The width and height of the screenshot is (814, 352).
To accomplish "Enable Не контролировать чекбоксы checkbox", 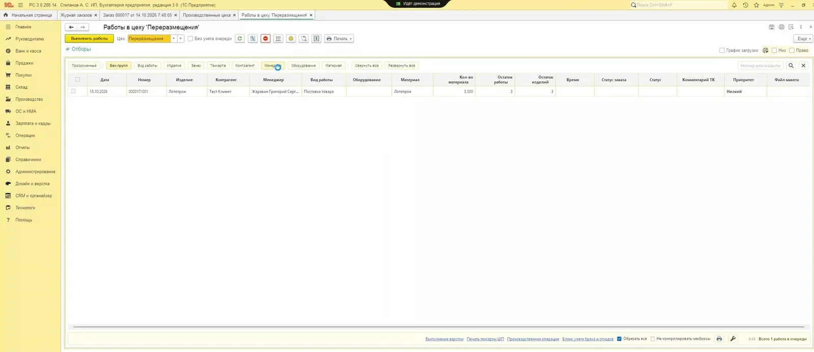I will [653, 339].
